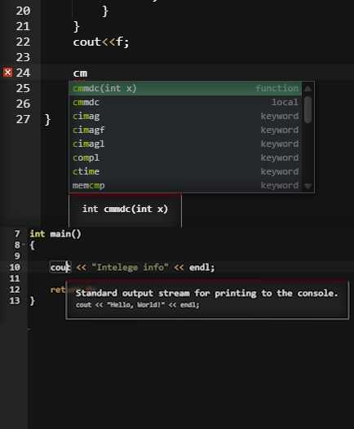Click line number 20 in the gutter
Image resolution: width=354 pixels, height=429 pixels.
point(23,11)
